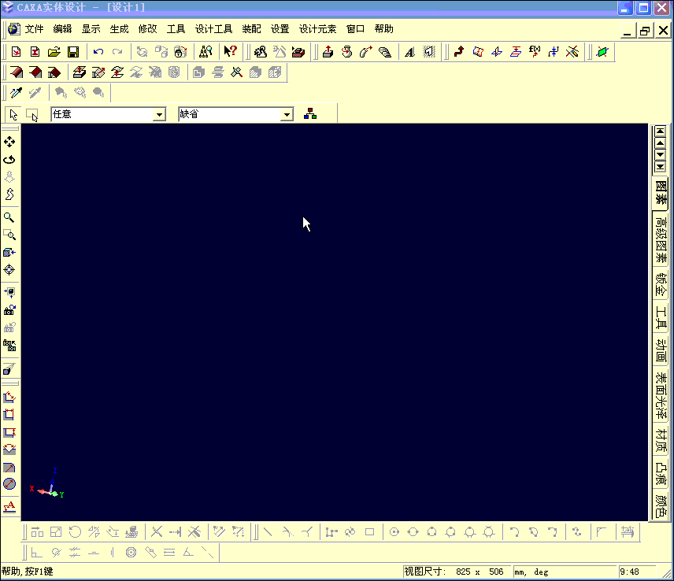Image resolution: width=674 pixels, height=581 pixels.
Task: Click the context help question-mark cursor icon
Action: coord(231,52)
